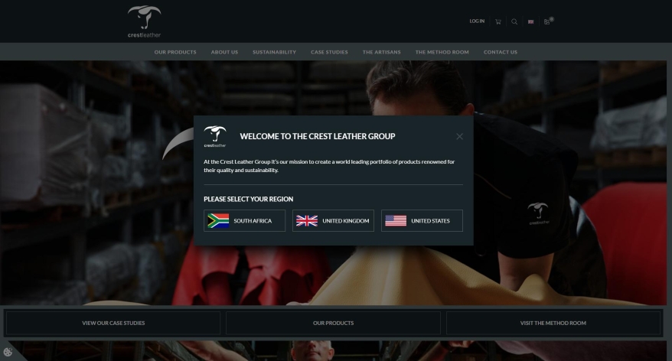Open the samples board icon with badge
Viewport: 672px width, 361px height.
pyautogui.click(x=548, y=21)
